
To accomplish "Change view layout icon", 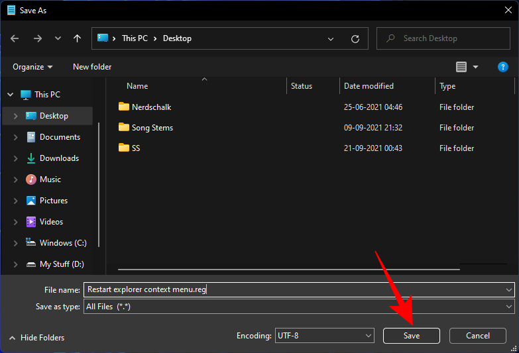I will point(461,67).
